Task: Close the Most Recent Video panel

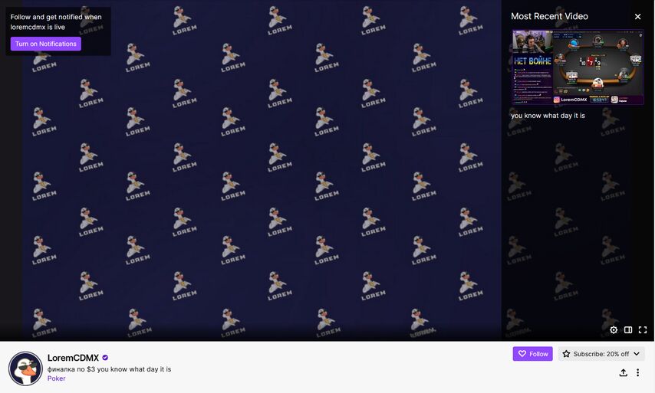Action: pos(637,17)
